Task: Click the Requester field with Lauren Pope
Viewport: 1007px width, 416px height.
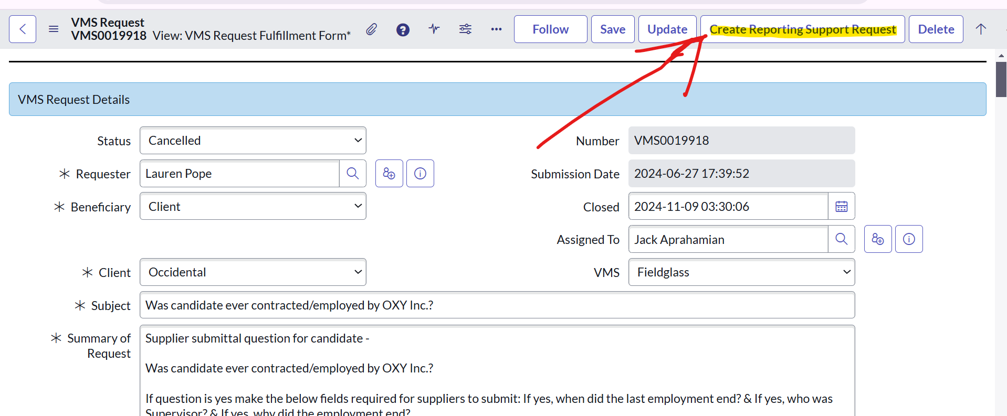Action: 239,174
